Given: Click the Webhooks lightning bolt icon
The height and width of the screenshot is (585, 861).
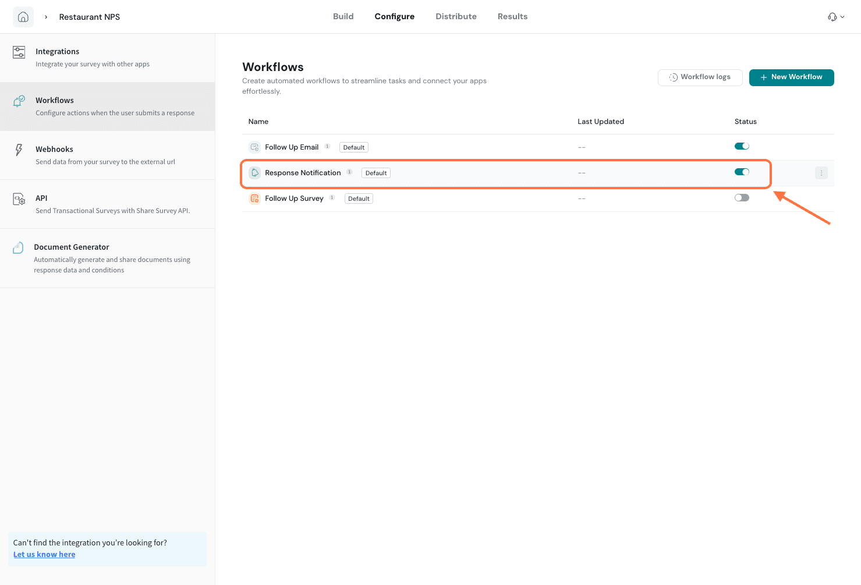Looking at the screenshot, I should [x=19, y=150].
